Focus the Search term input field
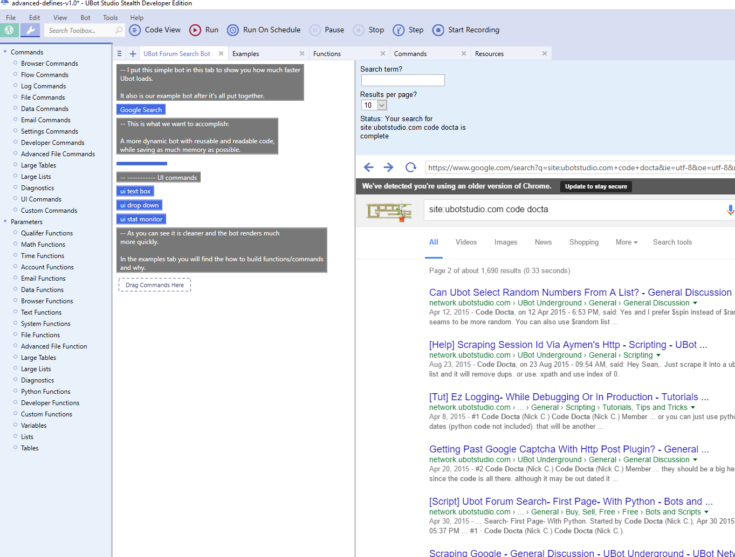Image resolution: width=735 pixels, height=557 pixels. [403, 80]
